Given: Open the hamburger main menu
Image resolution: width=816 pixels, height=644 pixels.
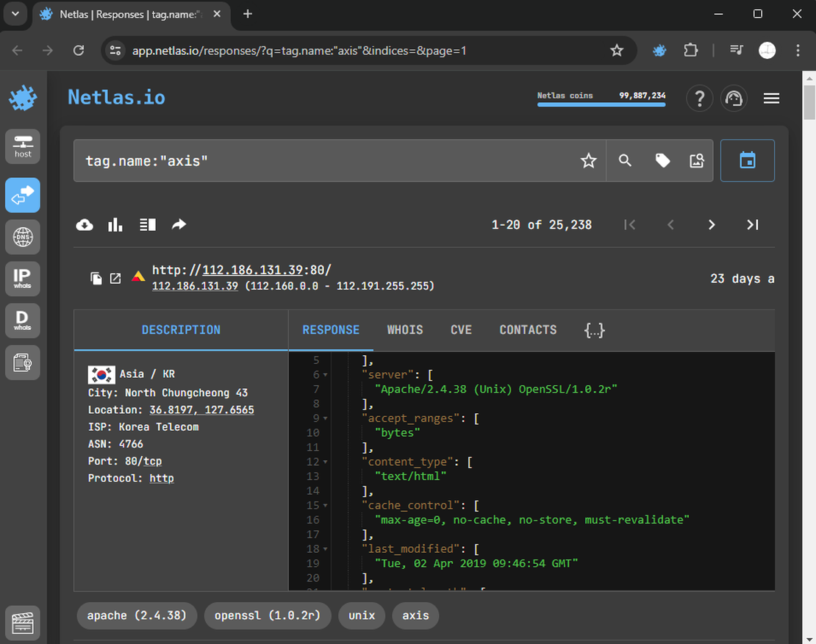Looking at the screenshot, I should click(x=771, y=99).
